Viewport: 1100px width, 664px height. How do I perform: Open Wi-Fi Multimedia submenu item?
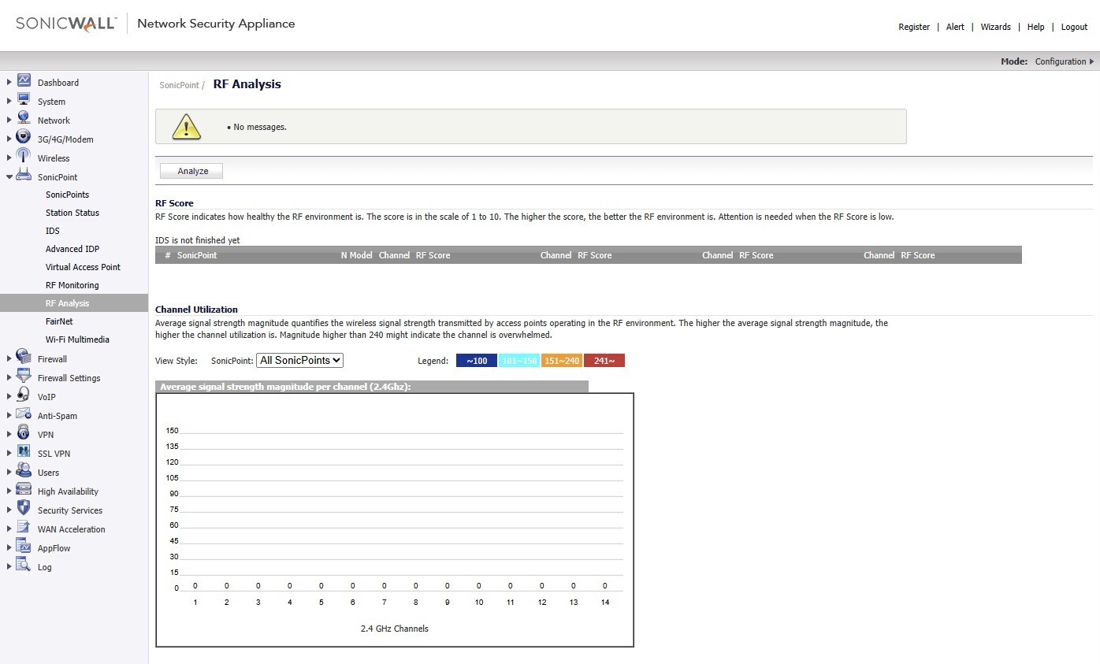(77, 339)
